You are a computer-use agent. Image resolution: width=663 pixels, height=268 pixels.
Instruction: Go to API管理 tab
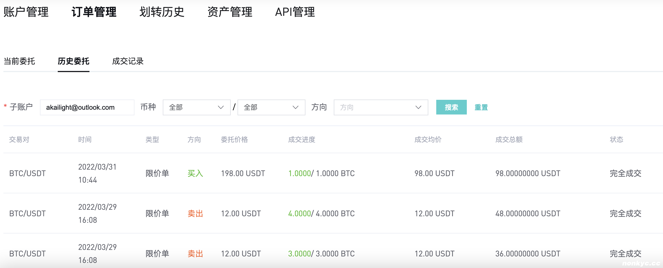point(295,12)
